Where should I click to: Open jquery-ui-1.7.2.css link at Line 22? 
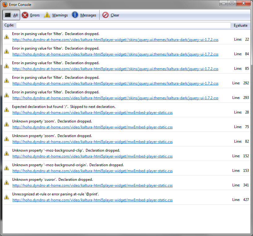[x=115, y=40]
